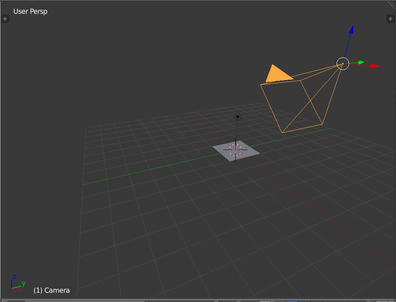Viewport: 396px width, 302px height.
Task: Click the User Persp viewport label
Action: (x=30, y=11)
